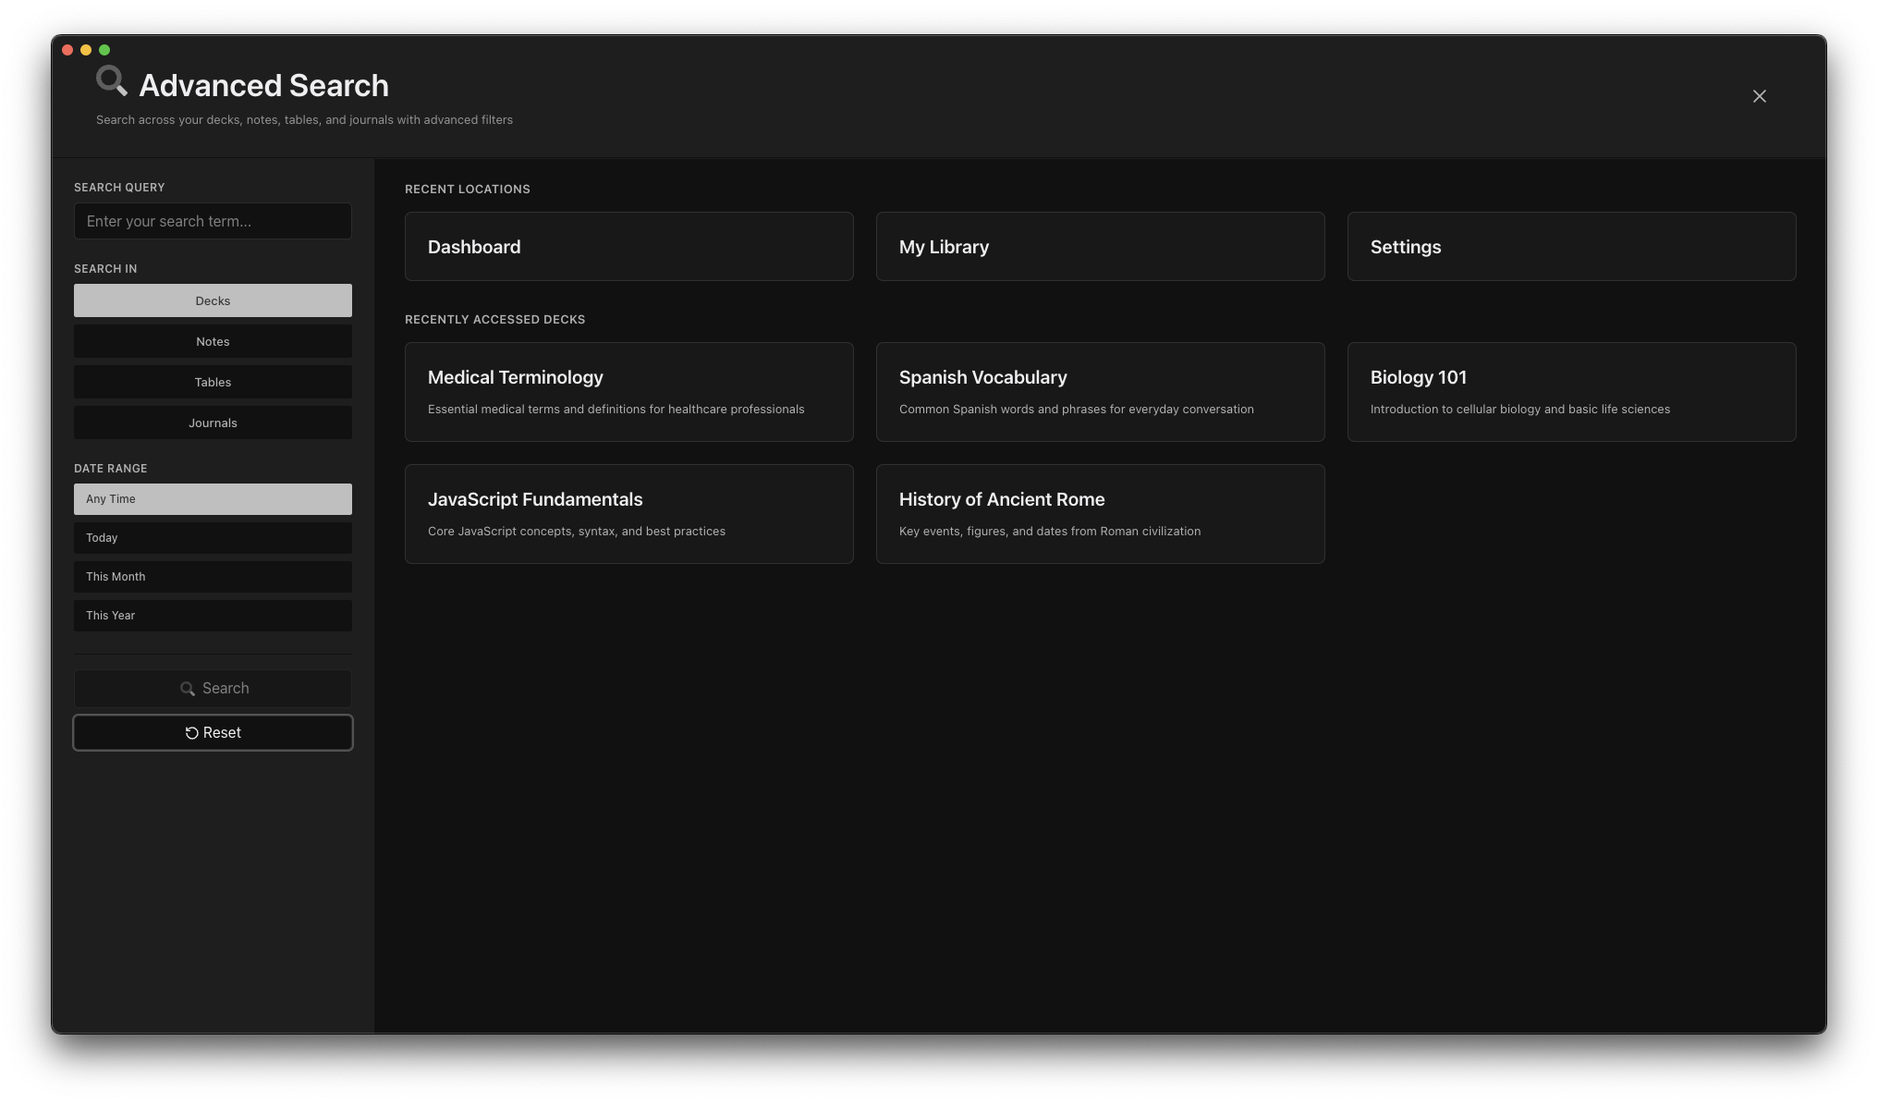
Task: Open the Medical Terminology deck
Action: click(x=628, y=392)
